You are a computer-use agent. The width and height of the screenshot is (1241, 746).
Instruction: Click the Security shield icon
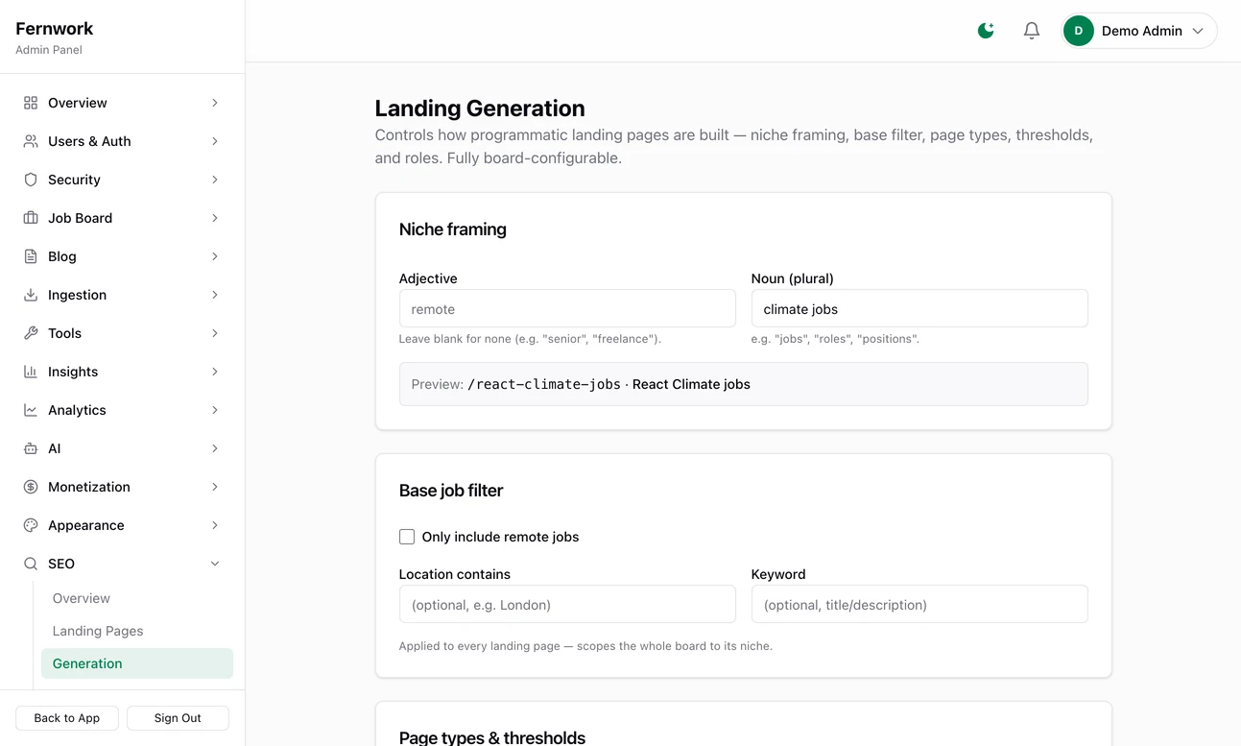coord(31,180)
